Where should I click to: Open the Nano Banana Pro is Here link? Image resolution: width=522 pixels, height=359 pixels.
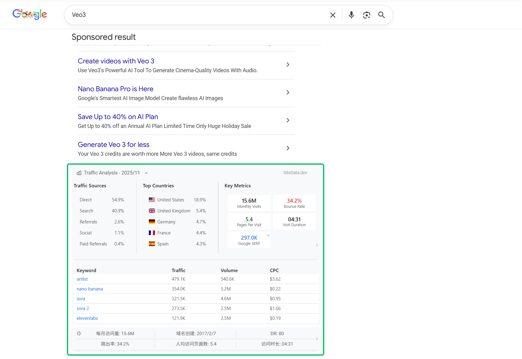(116, 89)
